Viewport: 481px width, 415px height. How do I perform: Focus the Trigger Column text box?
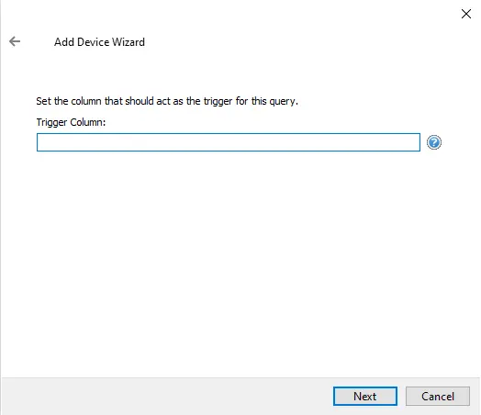pyautogui.click(x=229, y=142)
